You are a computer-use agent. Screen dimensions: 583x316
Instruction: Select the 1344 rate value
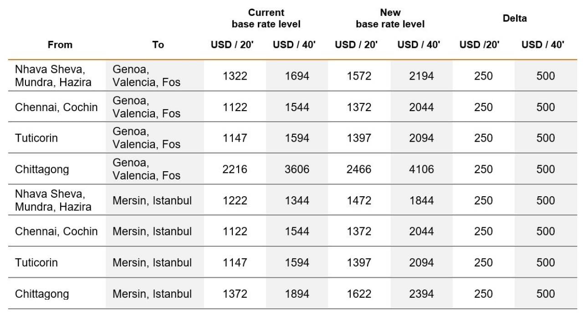(x=297, y=200)
